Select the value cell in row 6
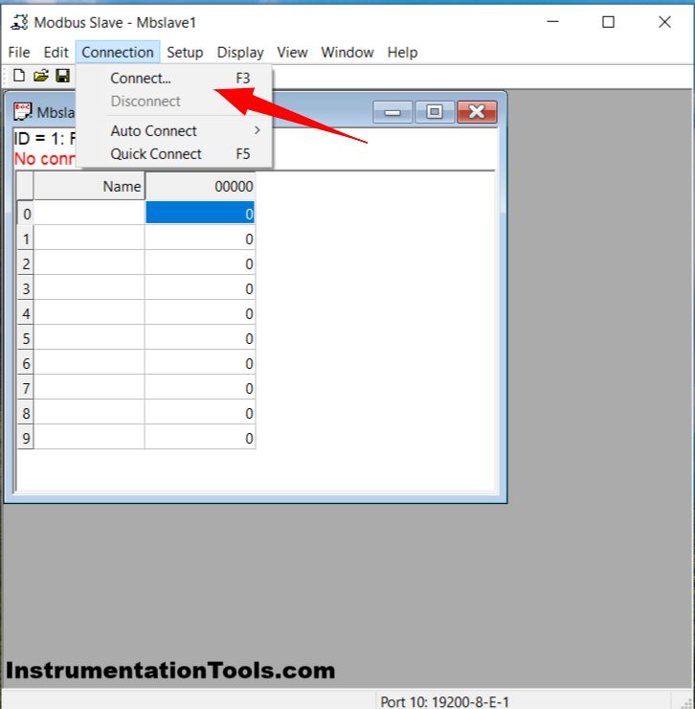This screenshot has height=709, width=695. click(200, 362)
